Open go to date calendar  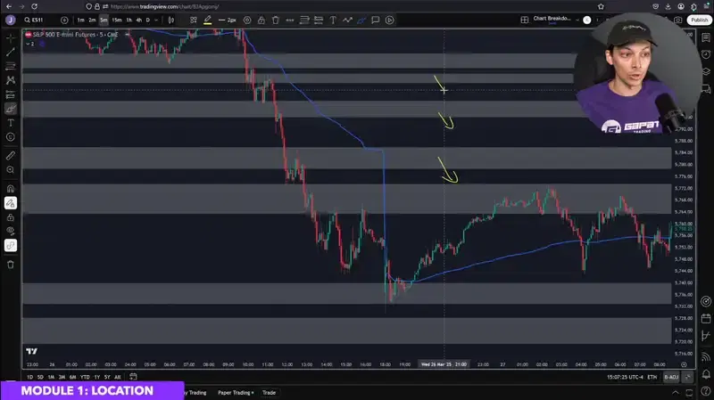point(133,376)
